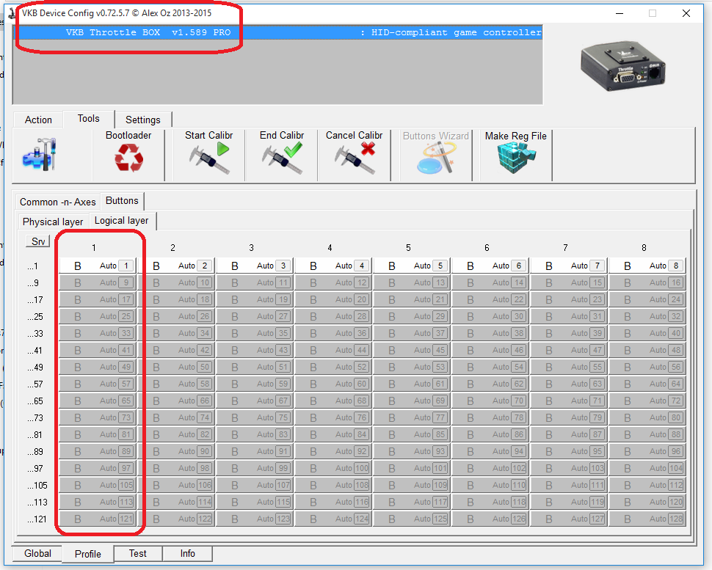Click logical button cell Auto 1
This screenshot has height=570, width=712.
coord(98,266)
